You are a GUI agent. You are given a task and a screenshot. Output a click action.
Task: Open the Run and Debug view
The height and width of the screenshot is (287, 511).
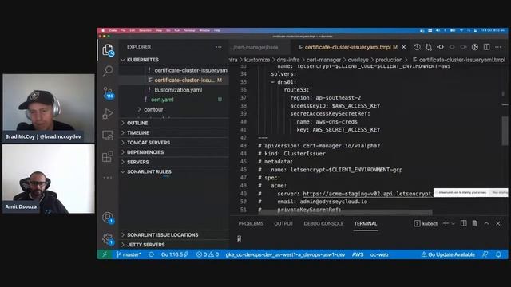[108, 114]
